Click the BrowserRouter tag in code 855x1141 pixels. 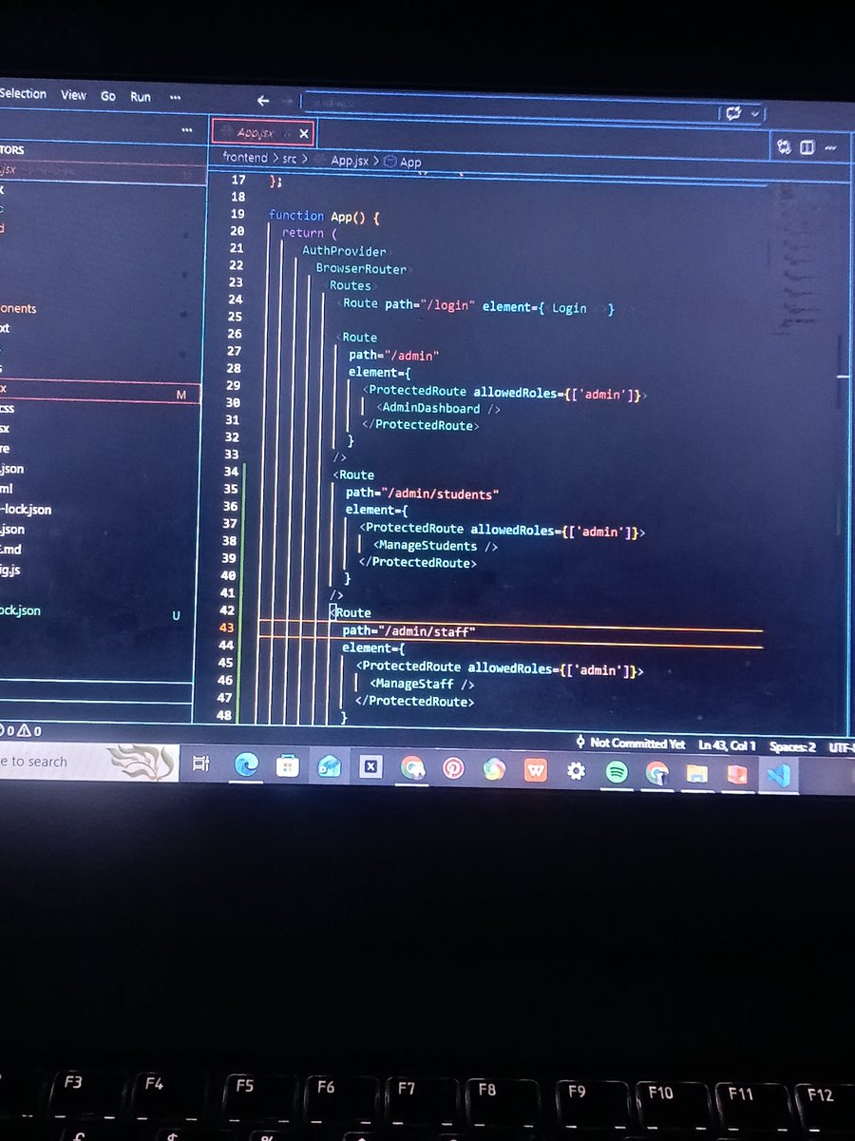click(x=361, y=269)
